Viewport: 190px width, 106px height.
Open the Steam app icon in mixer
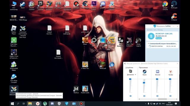tap(145, 72)
